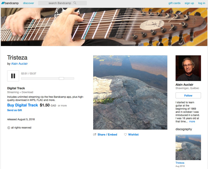Open the Tristeza album cover artwork
208x169 pixels.
130,92
